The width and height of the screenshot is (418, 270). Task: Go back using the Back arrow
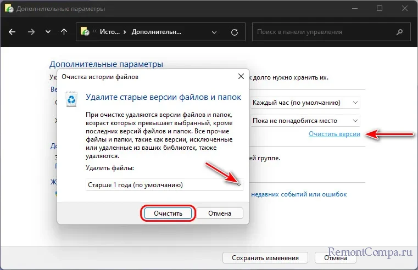pyautogui.click(x=13, y=32)
